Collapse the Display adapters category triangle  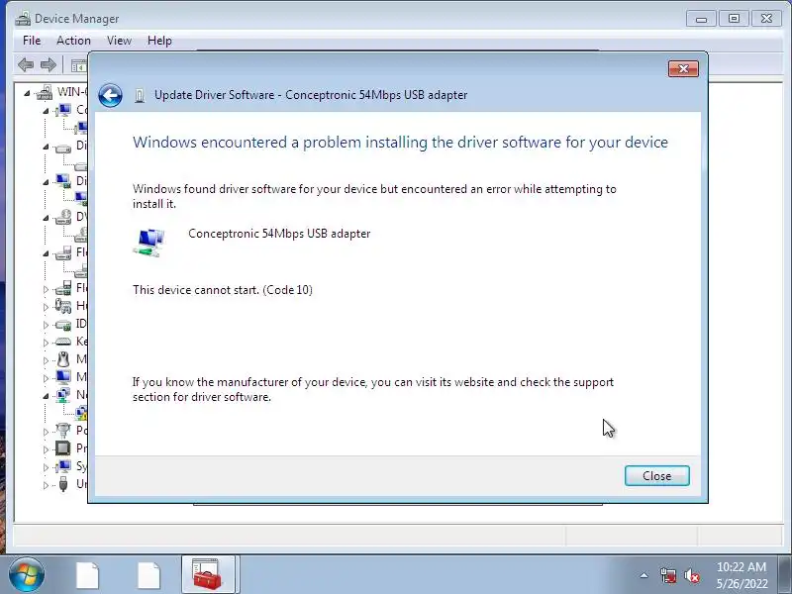coord(46,182)
